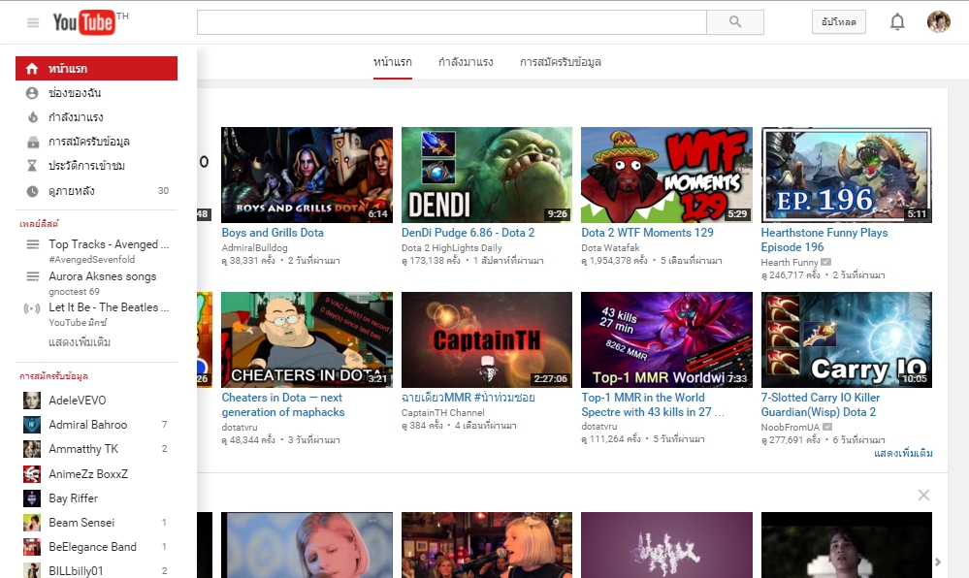Open Dota 2 WTF Moments 129 title
Viewport: 969px width, 578px height.
(x=647, y=233)
